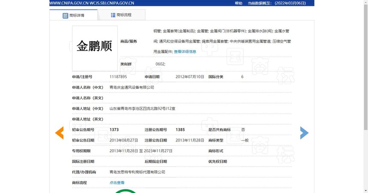Click the 金鹏顺 trademark image
Screen dimensions: 368x193
[95, 48]
